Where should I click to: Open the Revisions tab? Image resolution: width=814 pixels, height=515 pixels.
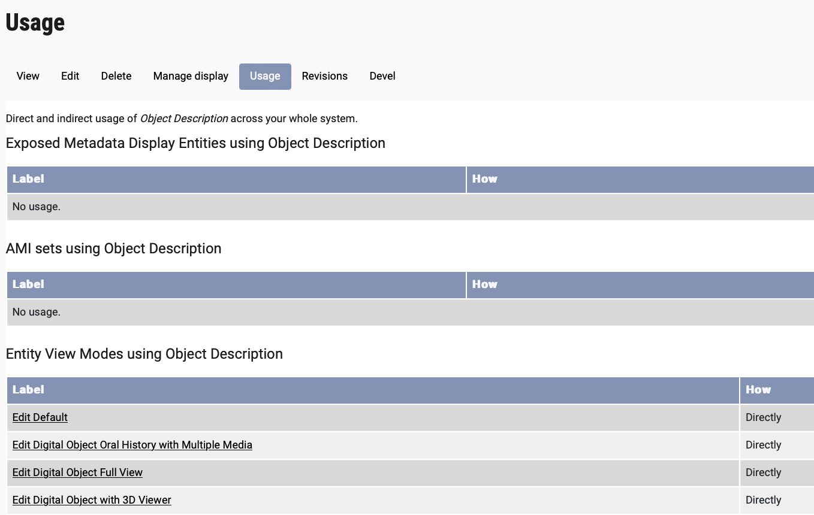click(x=324, y=76)
